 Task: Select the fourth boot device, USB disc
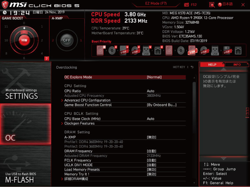[135, 50]
